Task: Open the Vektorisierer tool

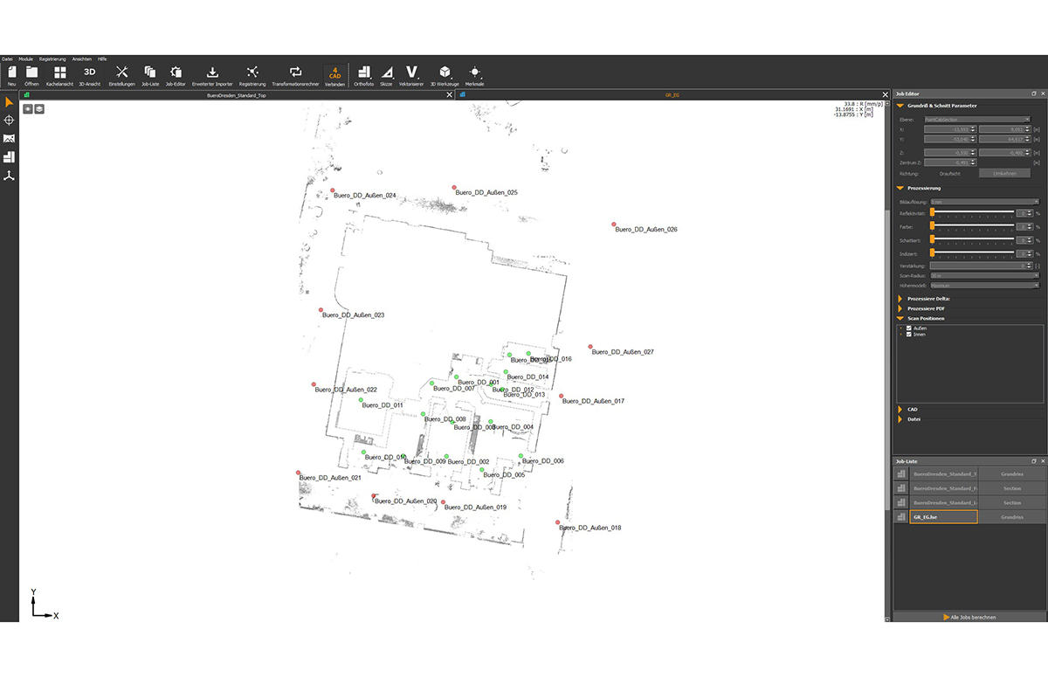Action: pos(410,73)
